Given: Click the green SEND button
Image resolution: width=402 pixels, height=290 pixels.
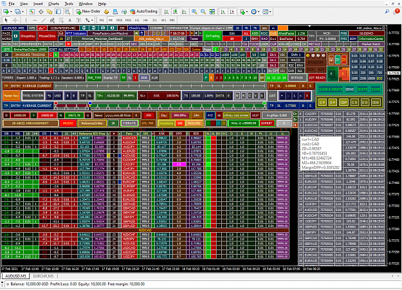Looking at the screenshot, I should [349, 89].
